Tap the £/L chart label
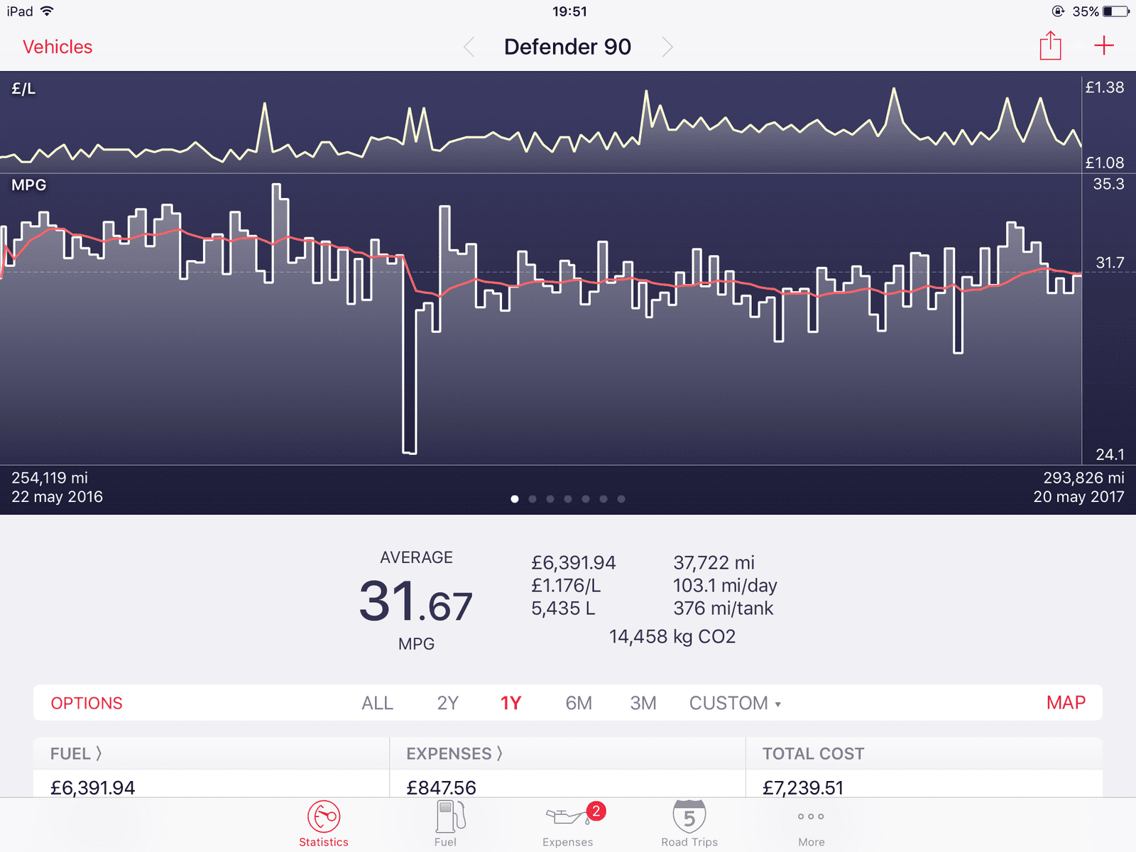The width and height of the screenshot is (1136, 852). pyautogui.click(x=23, y=89)
